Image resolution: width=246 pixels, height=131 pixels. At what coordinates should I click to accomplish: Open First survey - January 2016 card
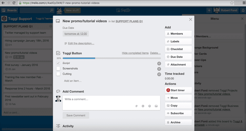[28, 67]
